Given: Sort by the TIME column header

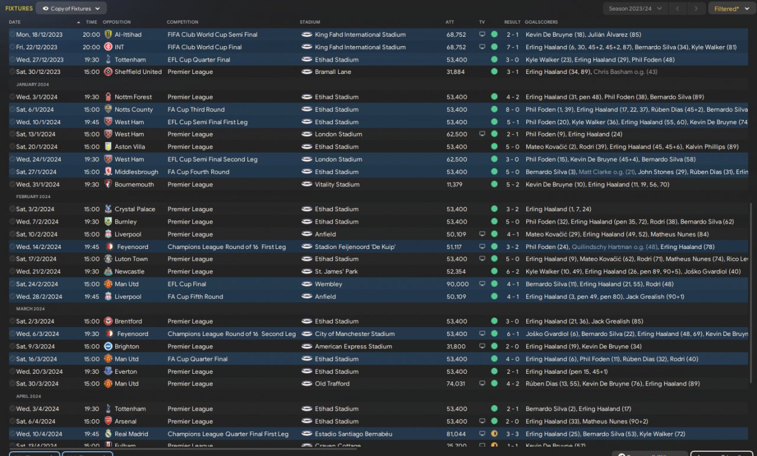Looking at the screenshot, I should click(x=92, y=22).
